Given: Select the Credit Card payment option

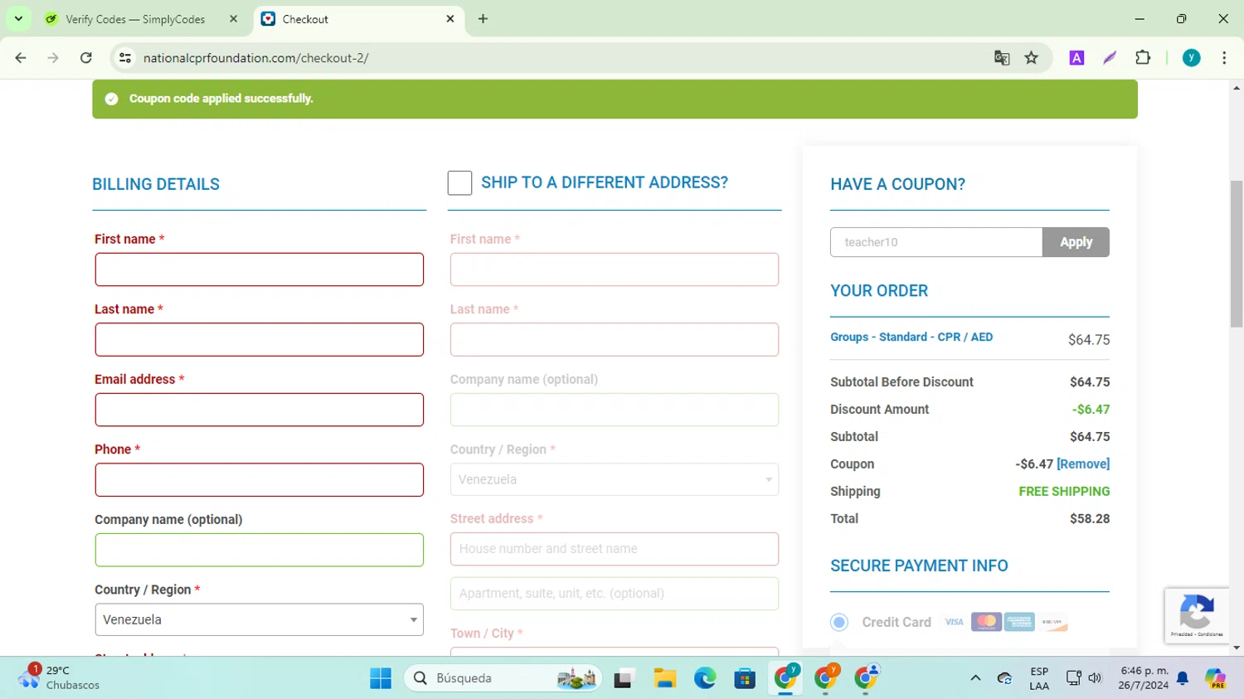Looking at the screenshot, I should coord(839,622).
